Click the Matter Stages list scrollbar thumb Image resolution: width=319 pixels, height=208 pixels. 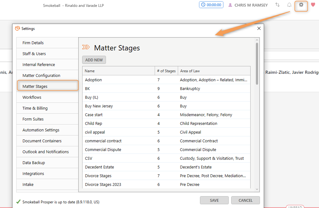pyautogui.click(x=257, y=64)
